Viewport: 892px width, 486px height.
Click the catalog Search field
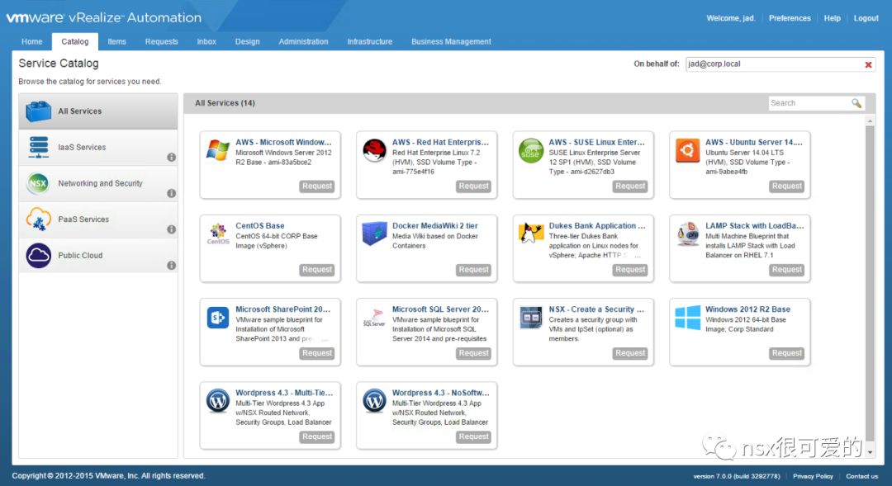pos(809,103)
